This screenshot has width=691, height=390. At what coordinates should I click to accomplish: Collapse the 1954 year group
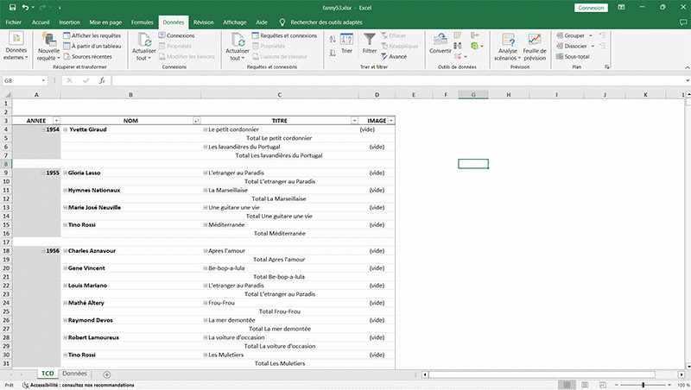[x=43, y=129]
